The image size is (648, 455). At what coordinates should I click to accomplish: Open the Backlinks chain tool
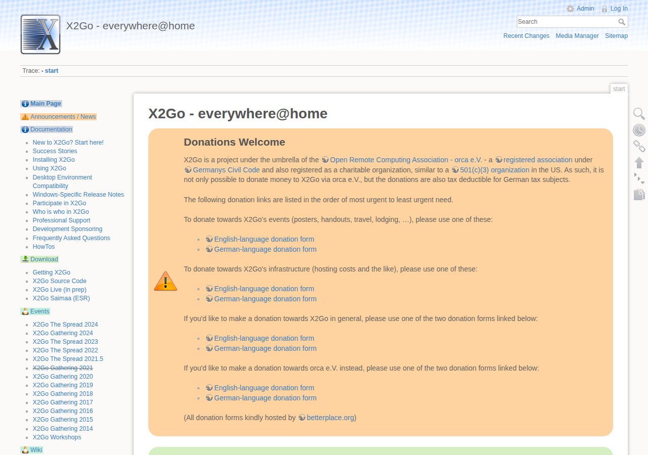pyautogui.click(x=639, y=146)
